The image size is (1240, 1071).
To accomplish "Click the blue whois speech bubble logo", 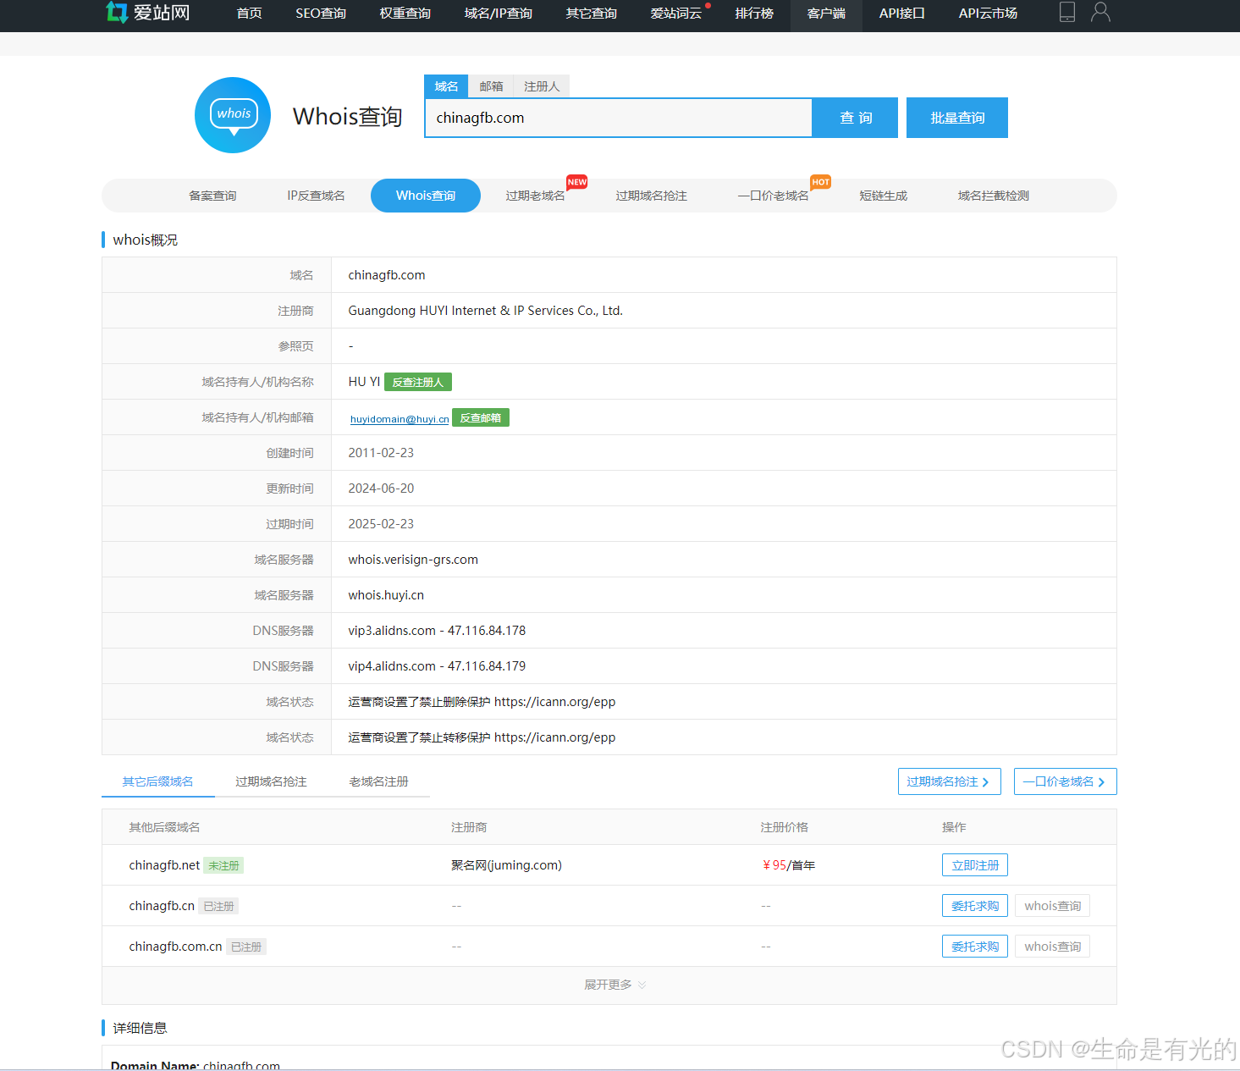I will (x=233, y=115).
